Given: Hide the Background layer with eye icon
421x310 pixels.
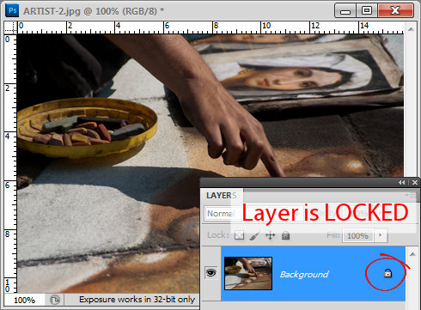Looking at the screenshot, I should point(210,272).
